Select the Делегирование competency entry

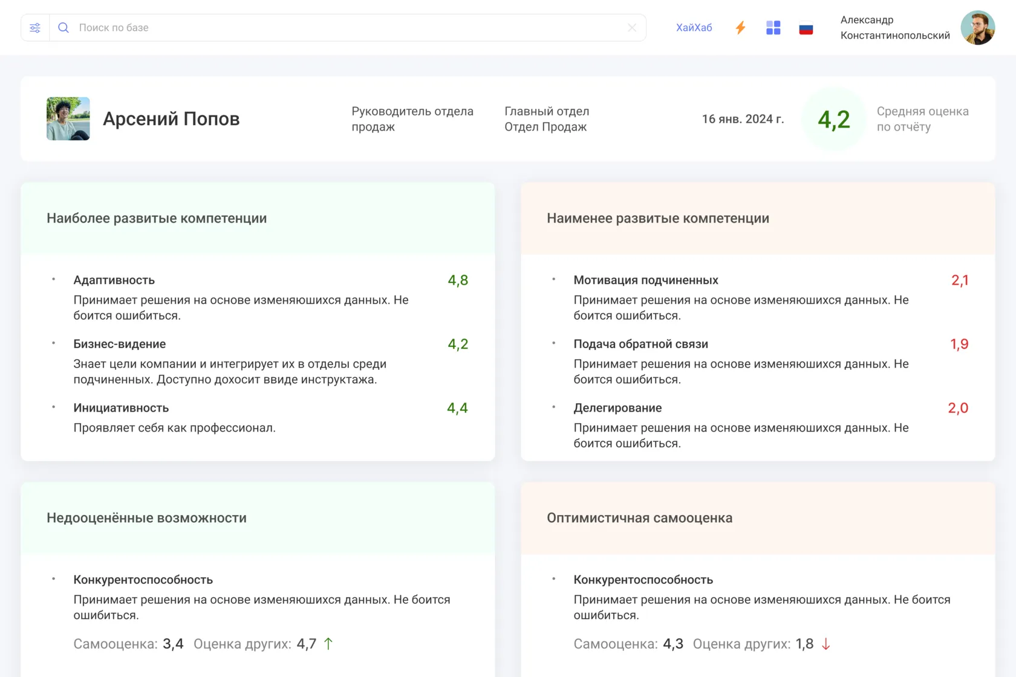coord(617,408)
